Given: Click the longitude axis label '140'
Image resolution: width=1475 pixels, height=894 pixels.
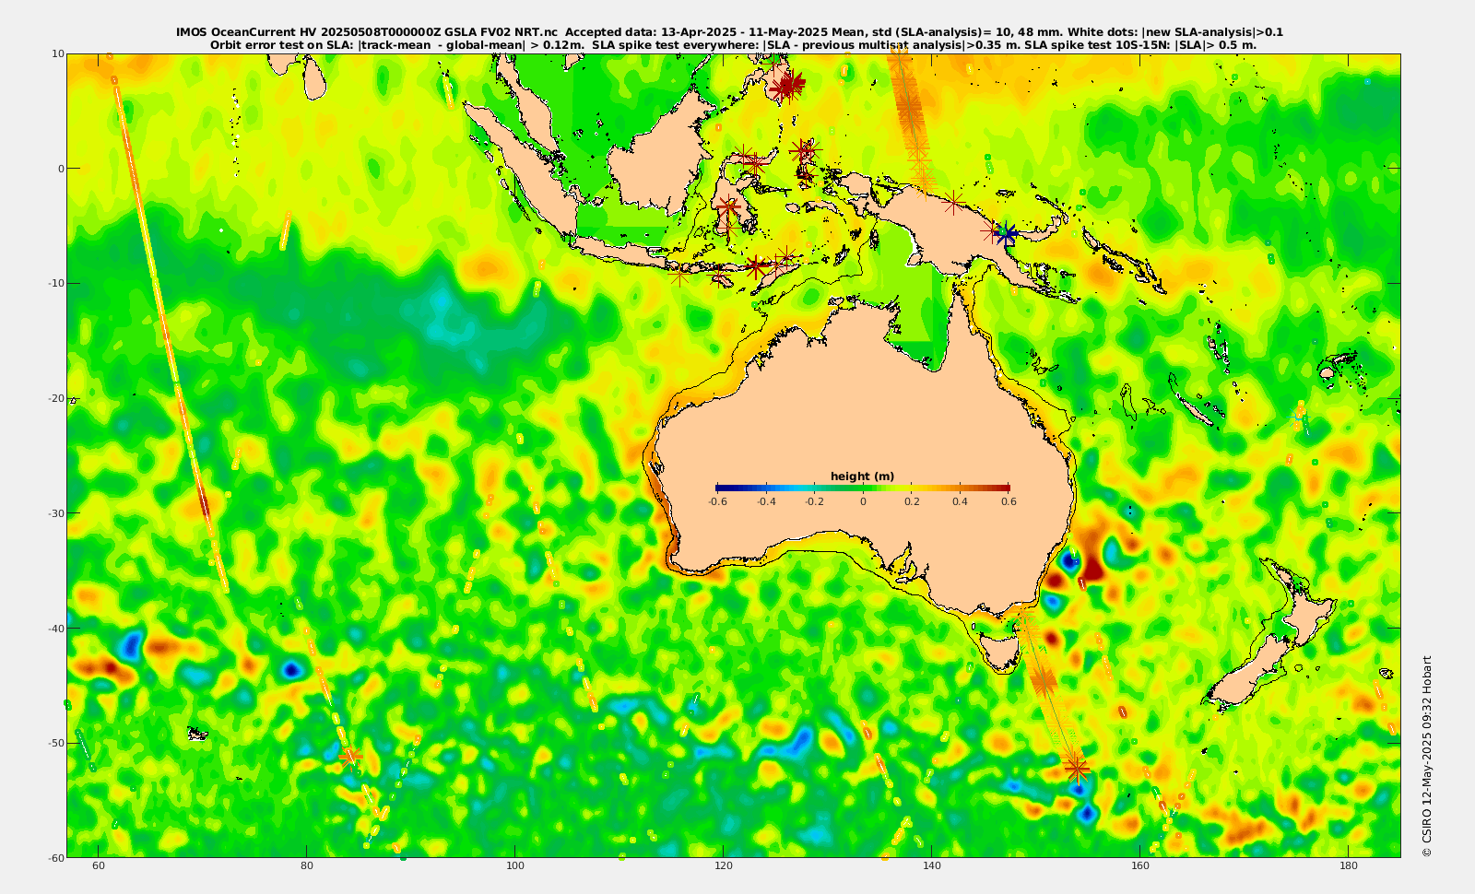Looking at the screenshot, I should tap(932, 866).
